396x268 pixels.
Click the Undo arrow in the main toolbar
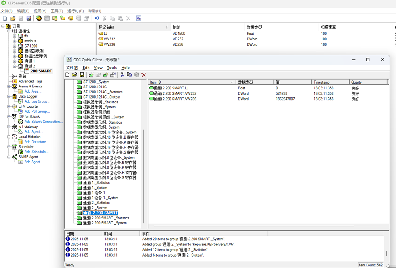(x=97, y=18)
